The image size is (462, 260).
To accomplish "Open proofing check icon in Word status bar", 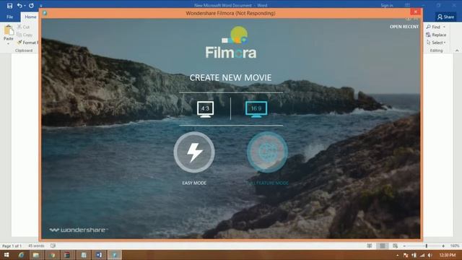I will pyautogui.click(x=53, y=246).
